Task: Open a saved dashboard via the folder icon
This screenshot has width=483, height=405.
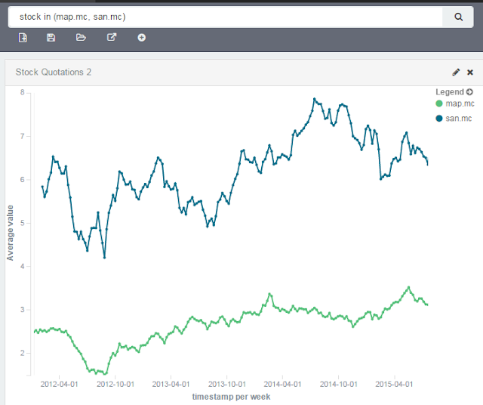Action: [81, 38]
